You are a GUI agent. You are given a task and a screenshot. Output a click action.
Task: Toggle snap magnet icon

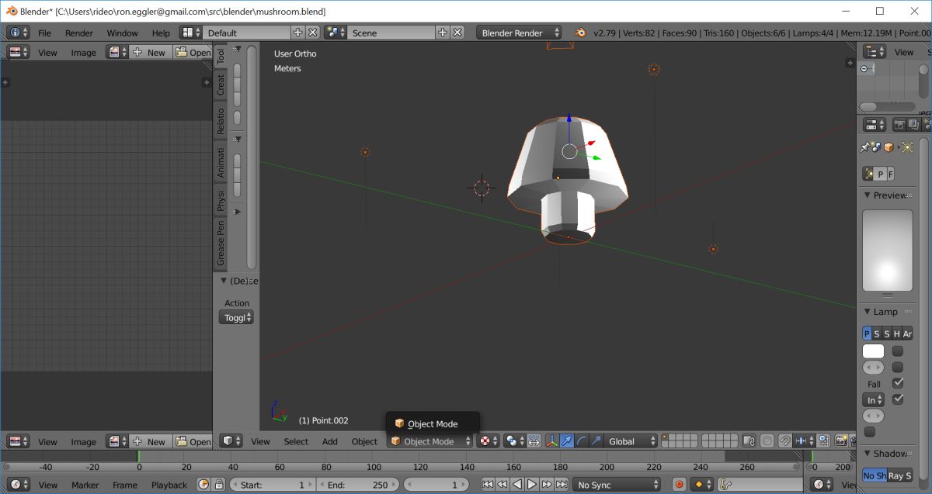[785, 440]
